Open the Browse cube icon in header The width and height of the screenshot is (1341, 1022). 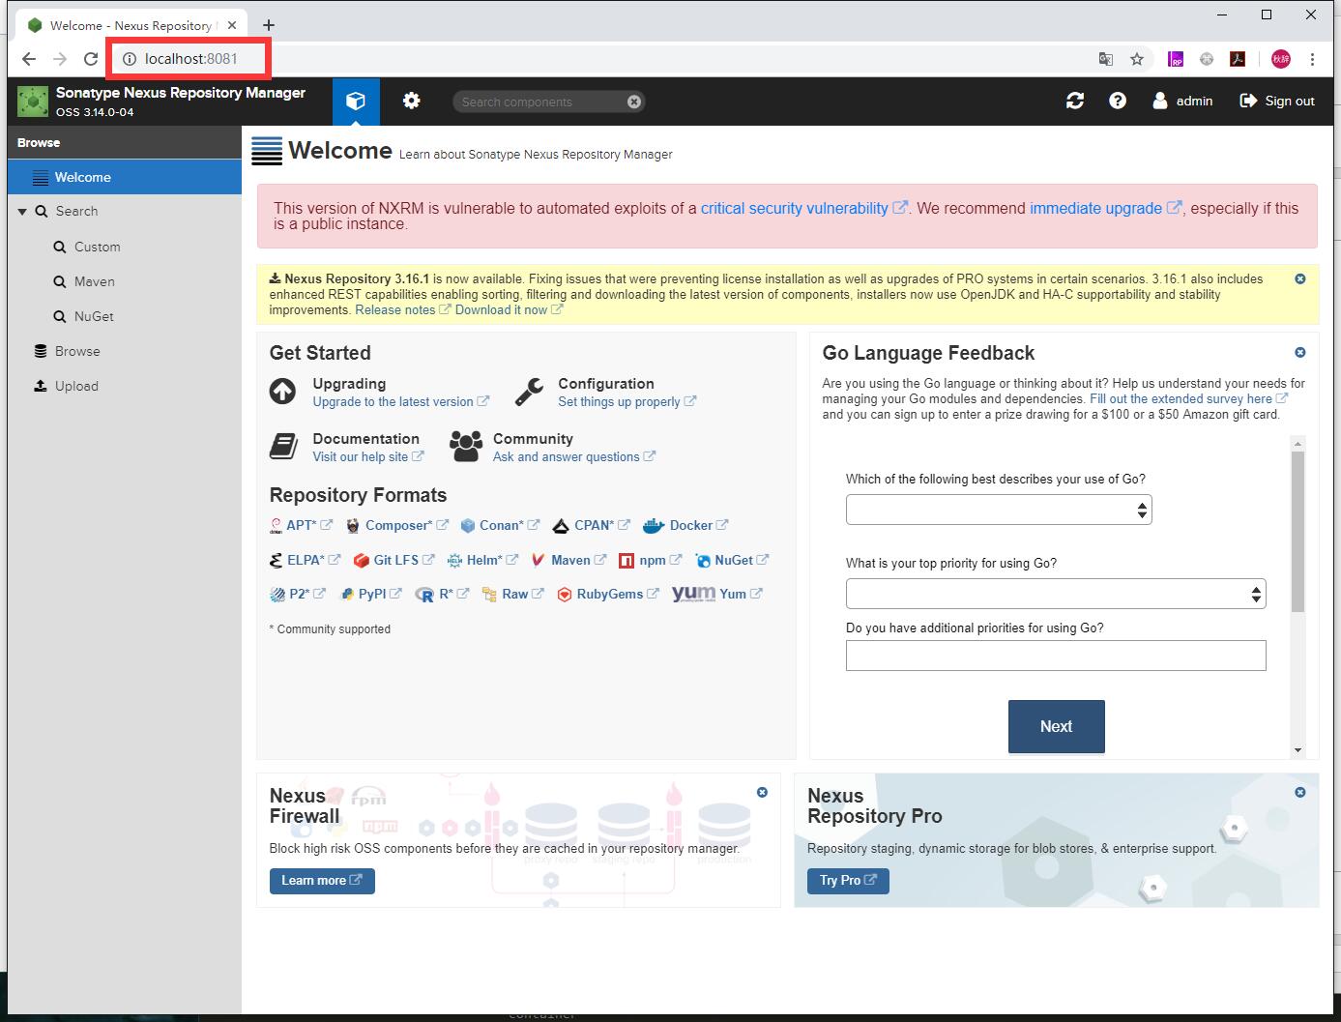point(356,102)
